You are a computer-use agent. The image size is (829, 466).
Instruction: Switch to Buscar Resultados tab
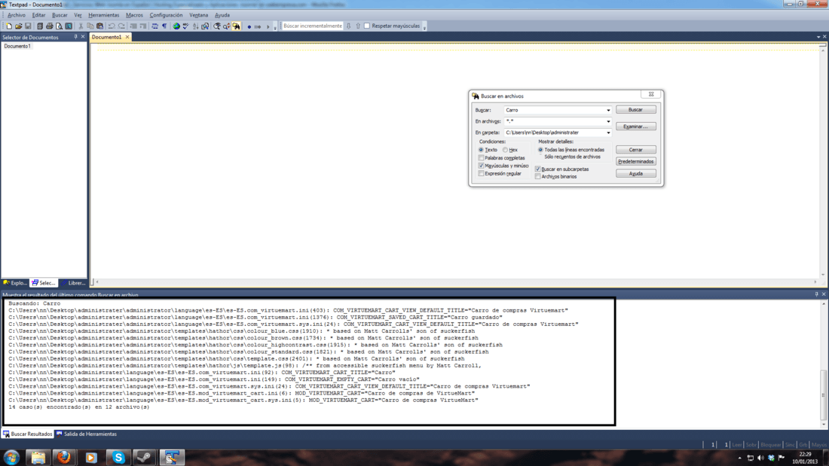coord(27,434)
